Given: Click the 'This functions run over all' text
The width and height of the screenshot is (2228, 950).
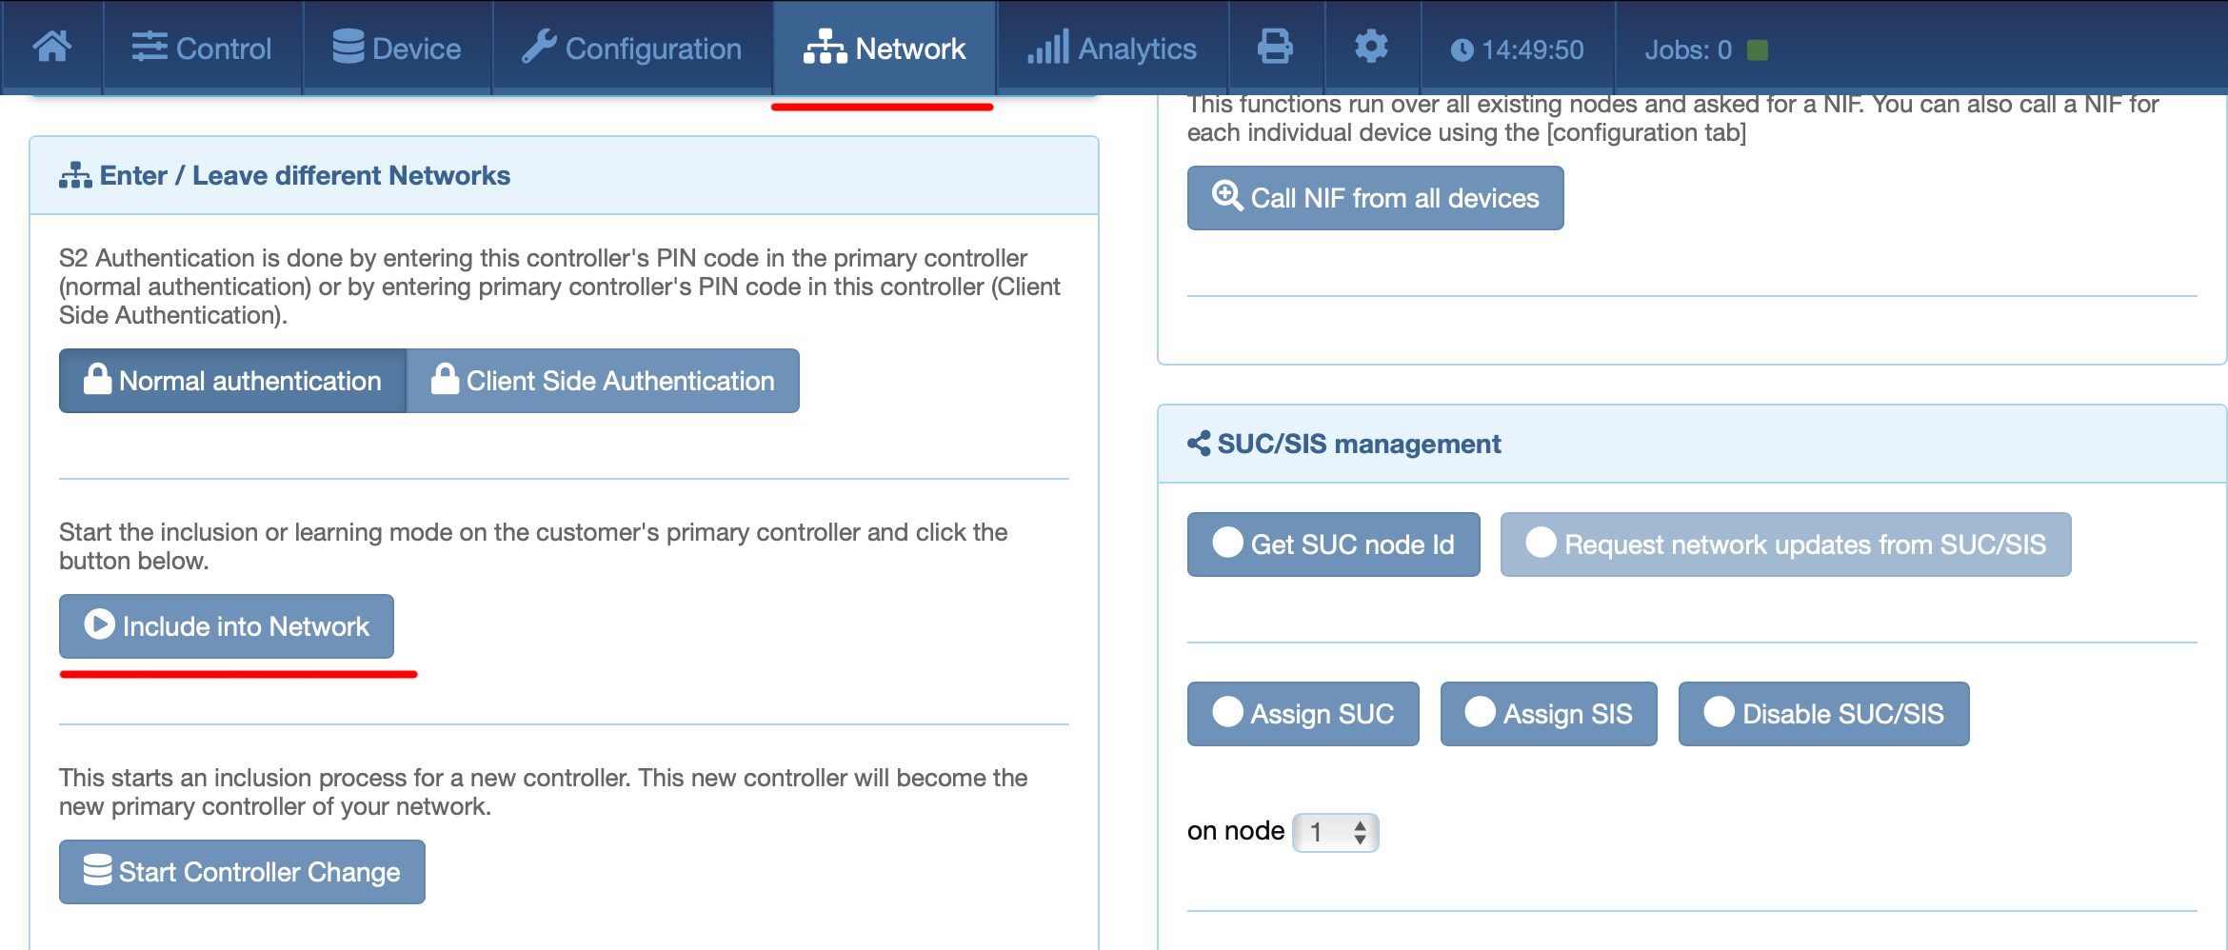Looking at the screenshot, I should pos(1673,119).
